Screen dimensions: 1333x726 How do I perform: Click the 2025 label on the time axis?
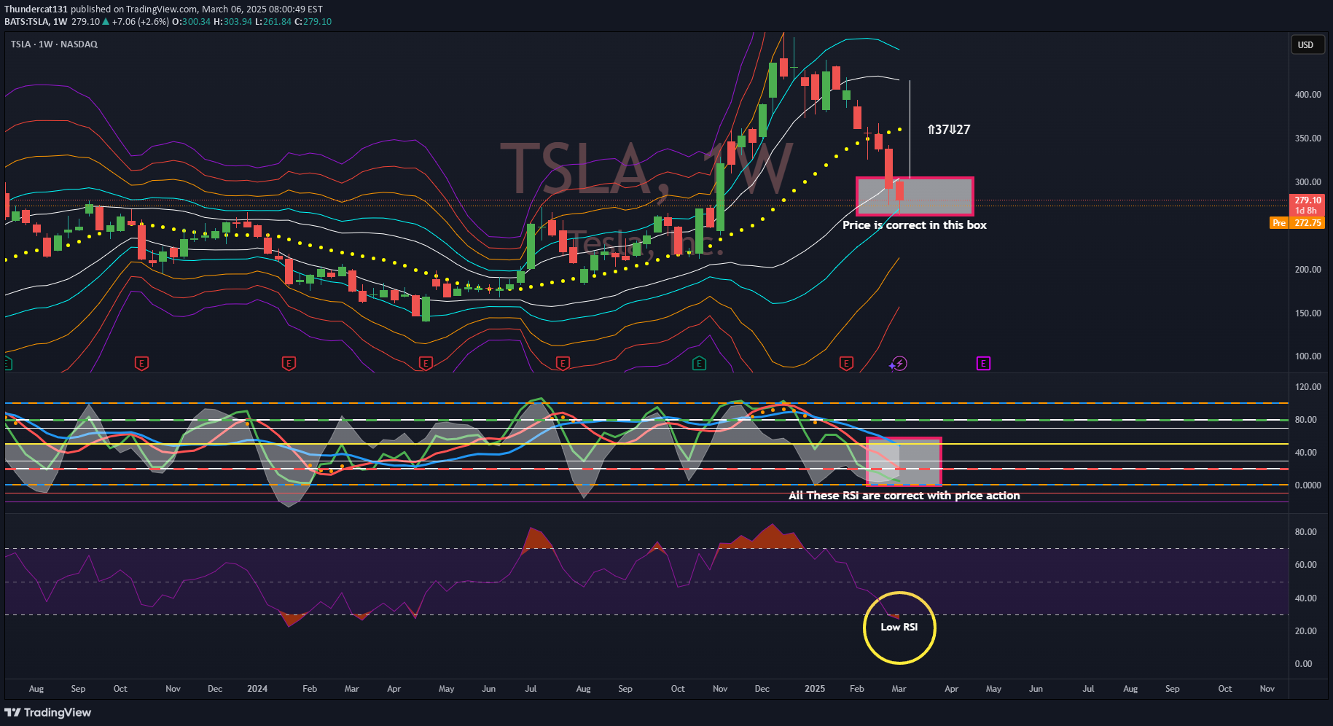point(815,689)
